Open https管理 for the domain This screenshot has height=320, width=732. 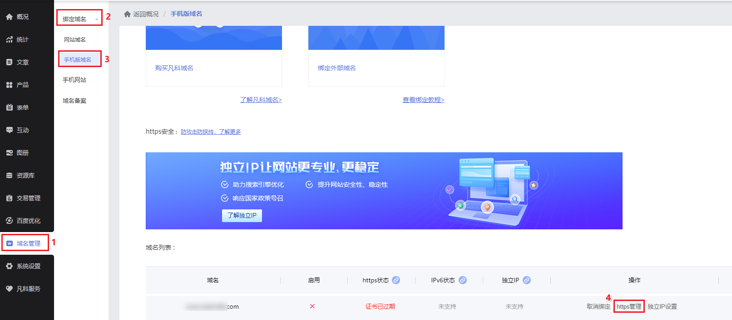click(629, 307)
